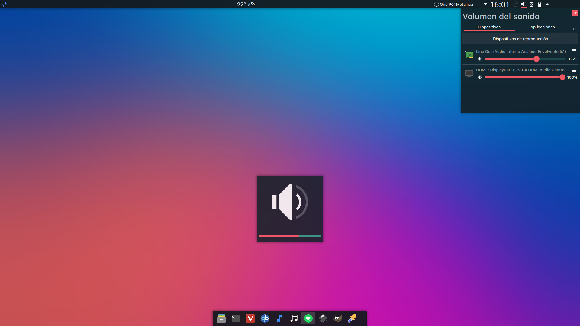Adjust the HDMI / DisplayPort volume slider
This screenshot has height=326, width=580.
pos(525,77)
